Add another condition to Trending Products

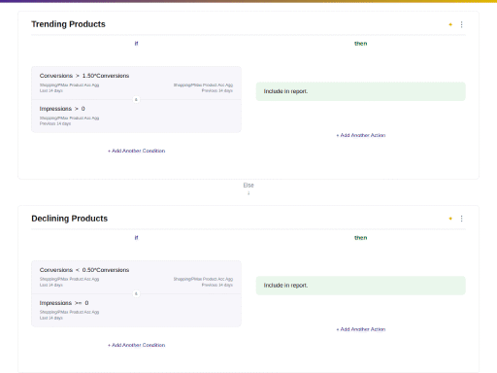136,151
